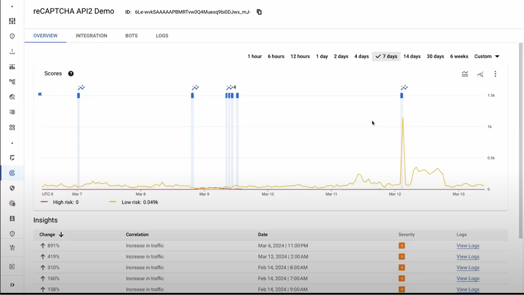Open the globe with lock icon in sidebar

click(12, 204)
